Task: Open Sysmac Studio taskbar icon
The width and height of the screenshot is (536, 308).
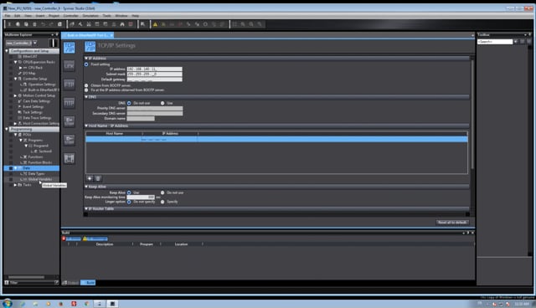Action: pos(112,304)
